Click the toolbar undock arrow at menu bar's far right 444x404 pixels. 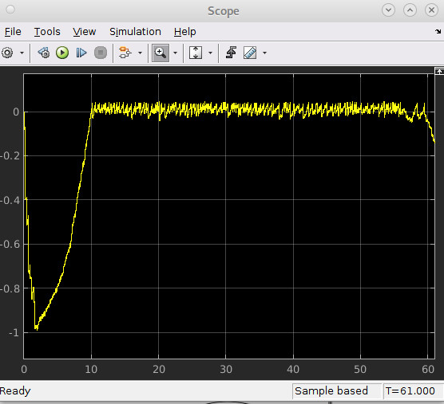click(x=438, y=31)
